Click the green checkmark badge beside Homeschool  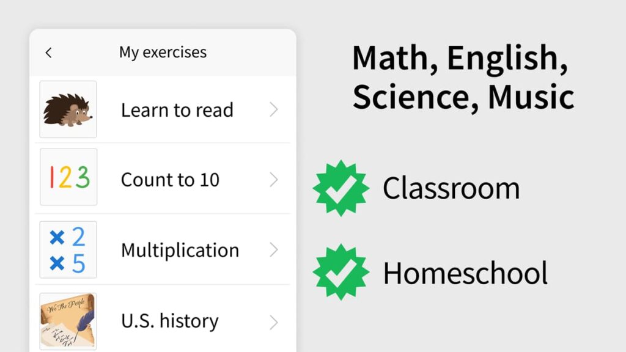(341, 273)
